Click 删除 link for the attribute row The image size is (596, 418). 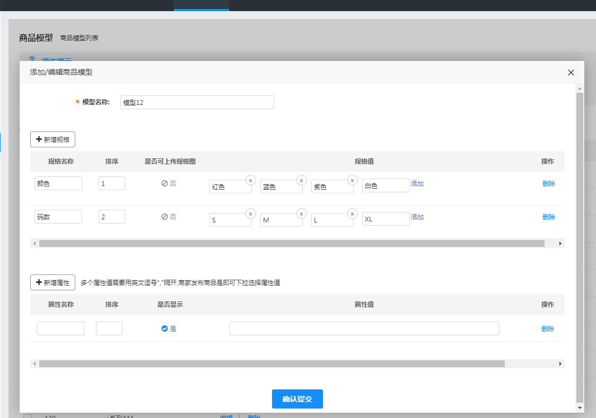click(x=547, y=328)
